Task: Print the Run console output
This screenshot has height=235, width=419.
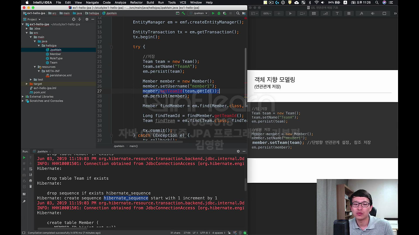Action: click(30, 180)
